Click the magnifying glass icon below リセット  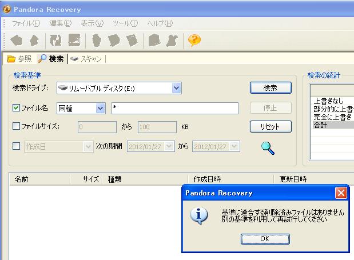(x=268, y=148)
